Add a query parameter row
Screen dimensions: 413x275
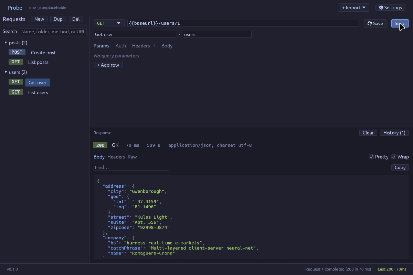pos(108,65)
